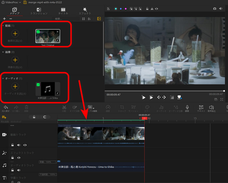Click the save project disk icon
The height and width of the screenshot is (183, 228).
click(25, 2)
